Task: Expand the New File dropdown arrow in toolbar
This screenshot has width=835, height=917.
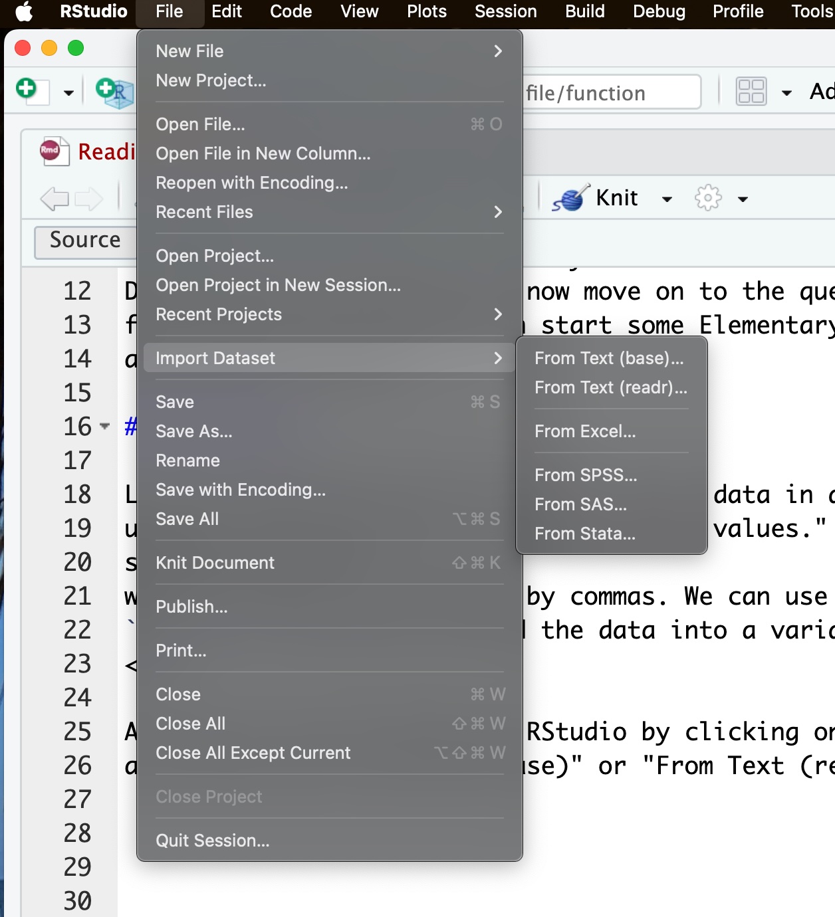Action: pyautogui.click(x=68, y=92)
